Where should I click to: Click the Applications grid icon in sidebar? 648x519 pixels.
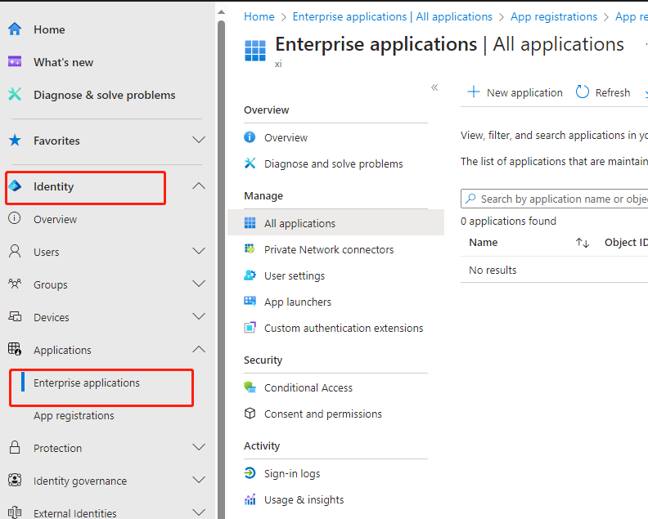15,349
